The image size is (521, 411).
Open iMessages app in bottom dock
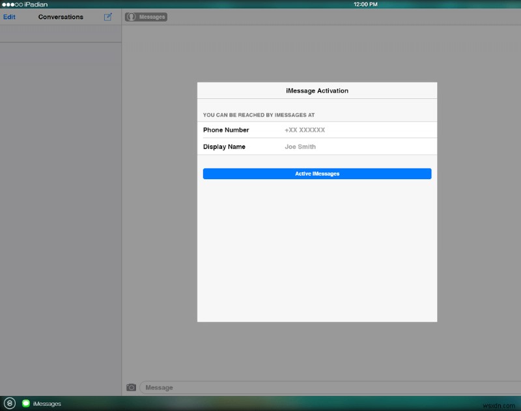[x=42, y=404]
